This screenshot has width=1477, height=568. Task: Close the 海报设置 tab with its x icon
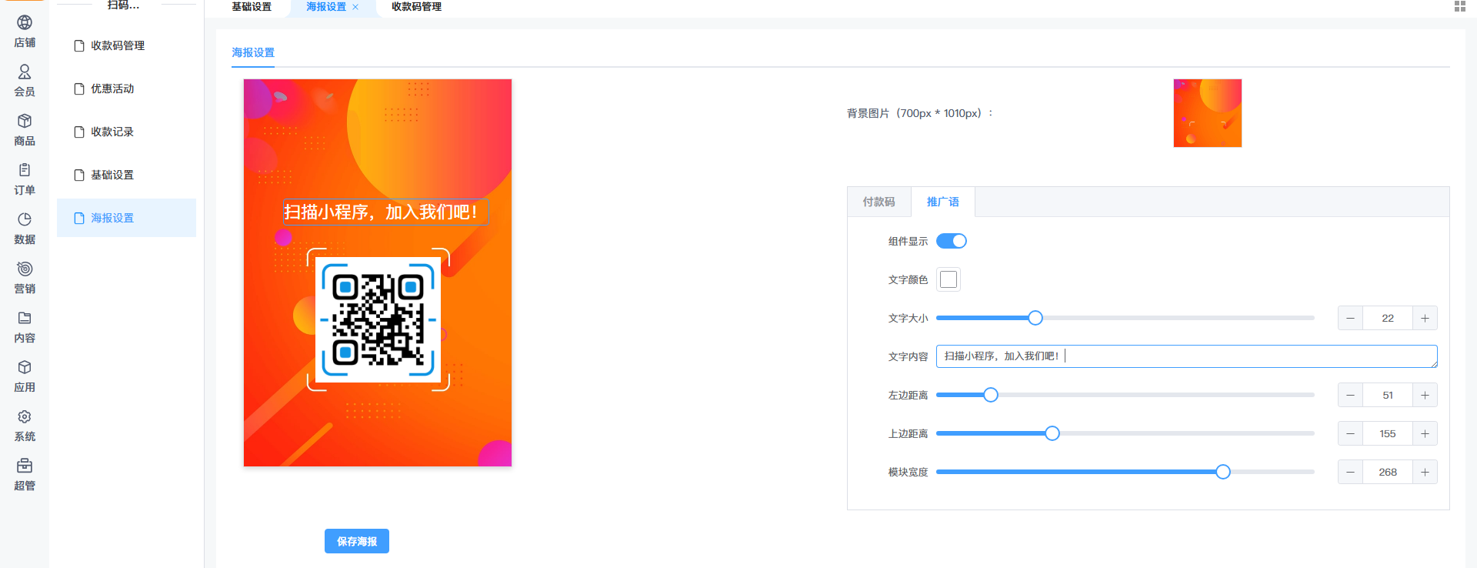click(355, 7)
